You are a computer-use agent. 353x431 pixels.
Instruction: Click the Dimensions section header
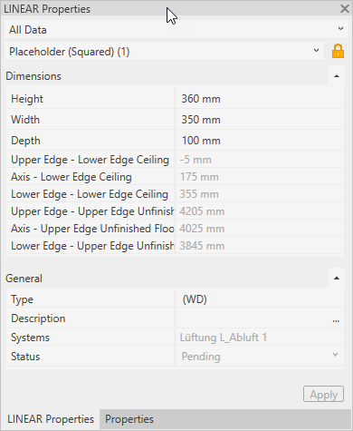click(167, 76)
